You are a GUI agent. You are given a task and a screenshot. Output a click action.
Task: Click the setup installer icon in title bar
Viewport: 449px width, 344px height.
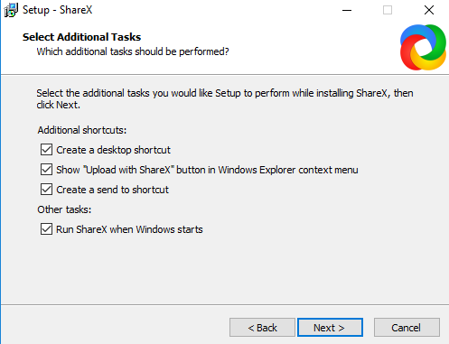pyautogui.click(x=11, y=10)
